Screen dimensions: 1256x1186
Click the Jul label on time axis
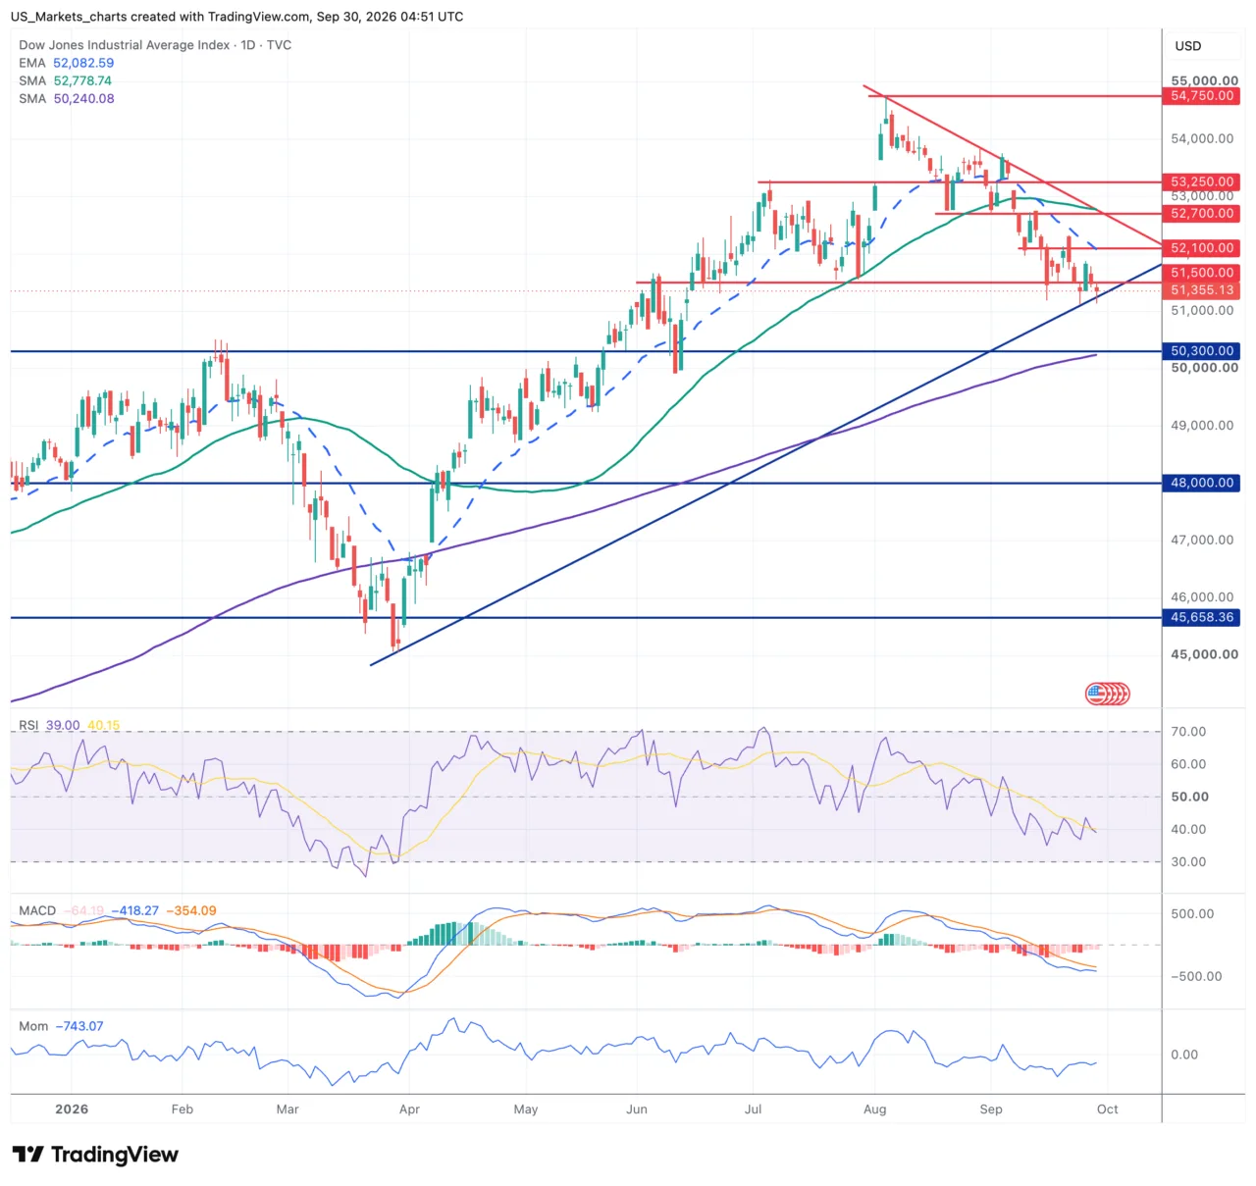[x=753, y=1109]
